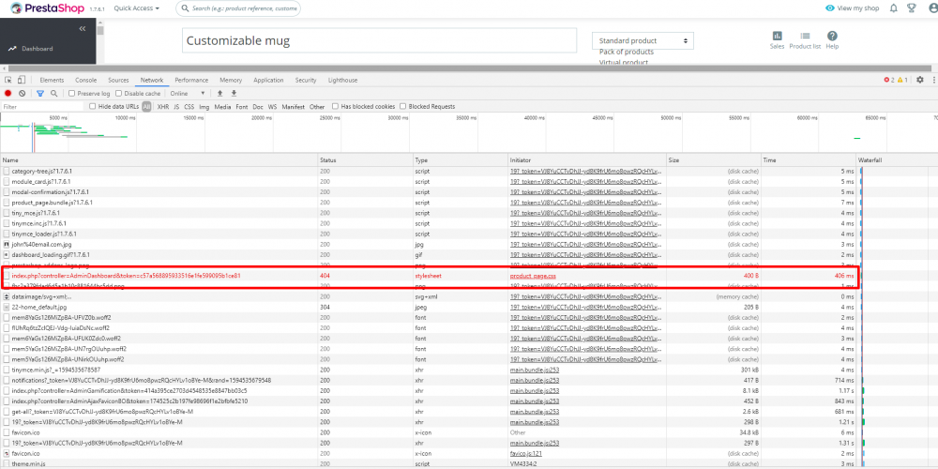This screenshot has height=469, width=938.
Task: Switch to the Performance tab
Action: [191, 81]
